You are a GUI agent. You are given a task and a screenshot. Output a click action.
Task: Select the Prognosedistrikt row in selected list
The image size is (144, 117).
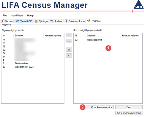click(108, 40)
